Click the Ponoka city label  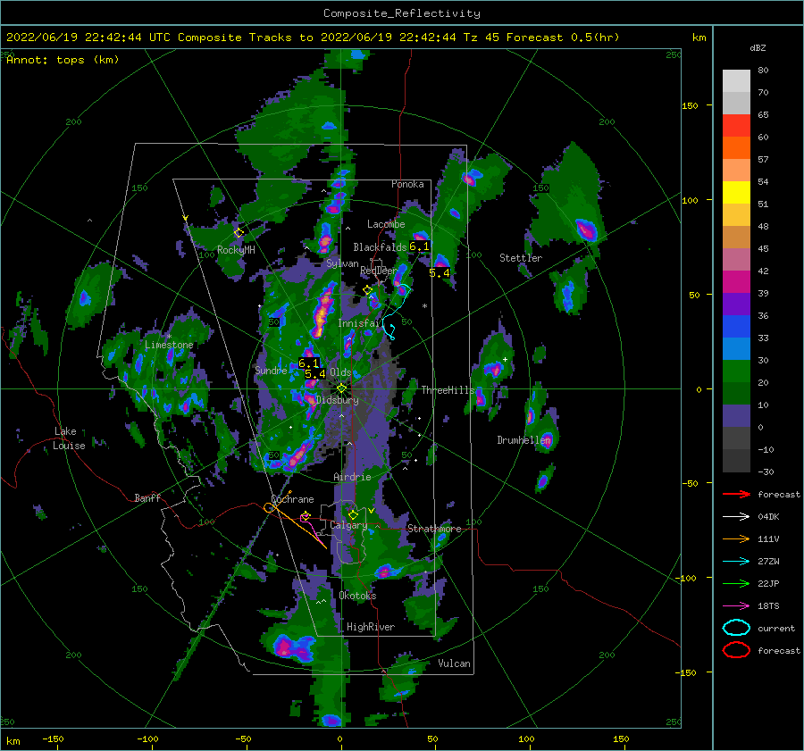(x=407, y=184)
